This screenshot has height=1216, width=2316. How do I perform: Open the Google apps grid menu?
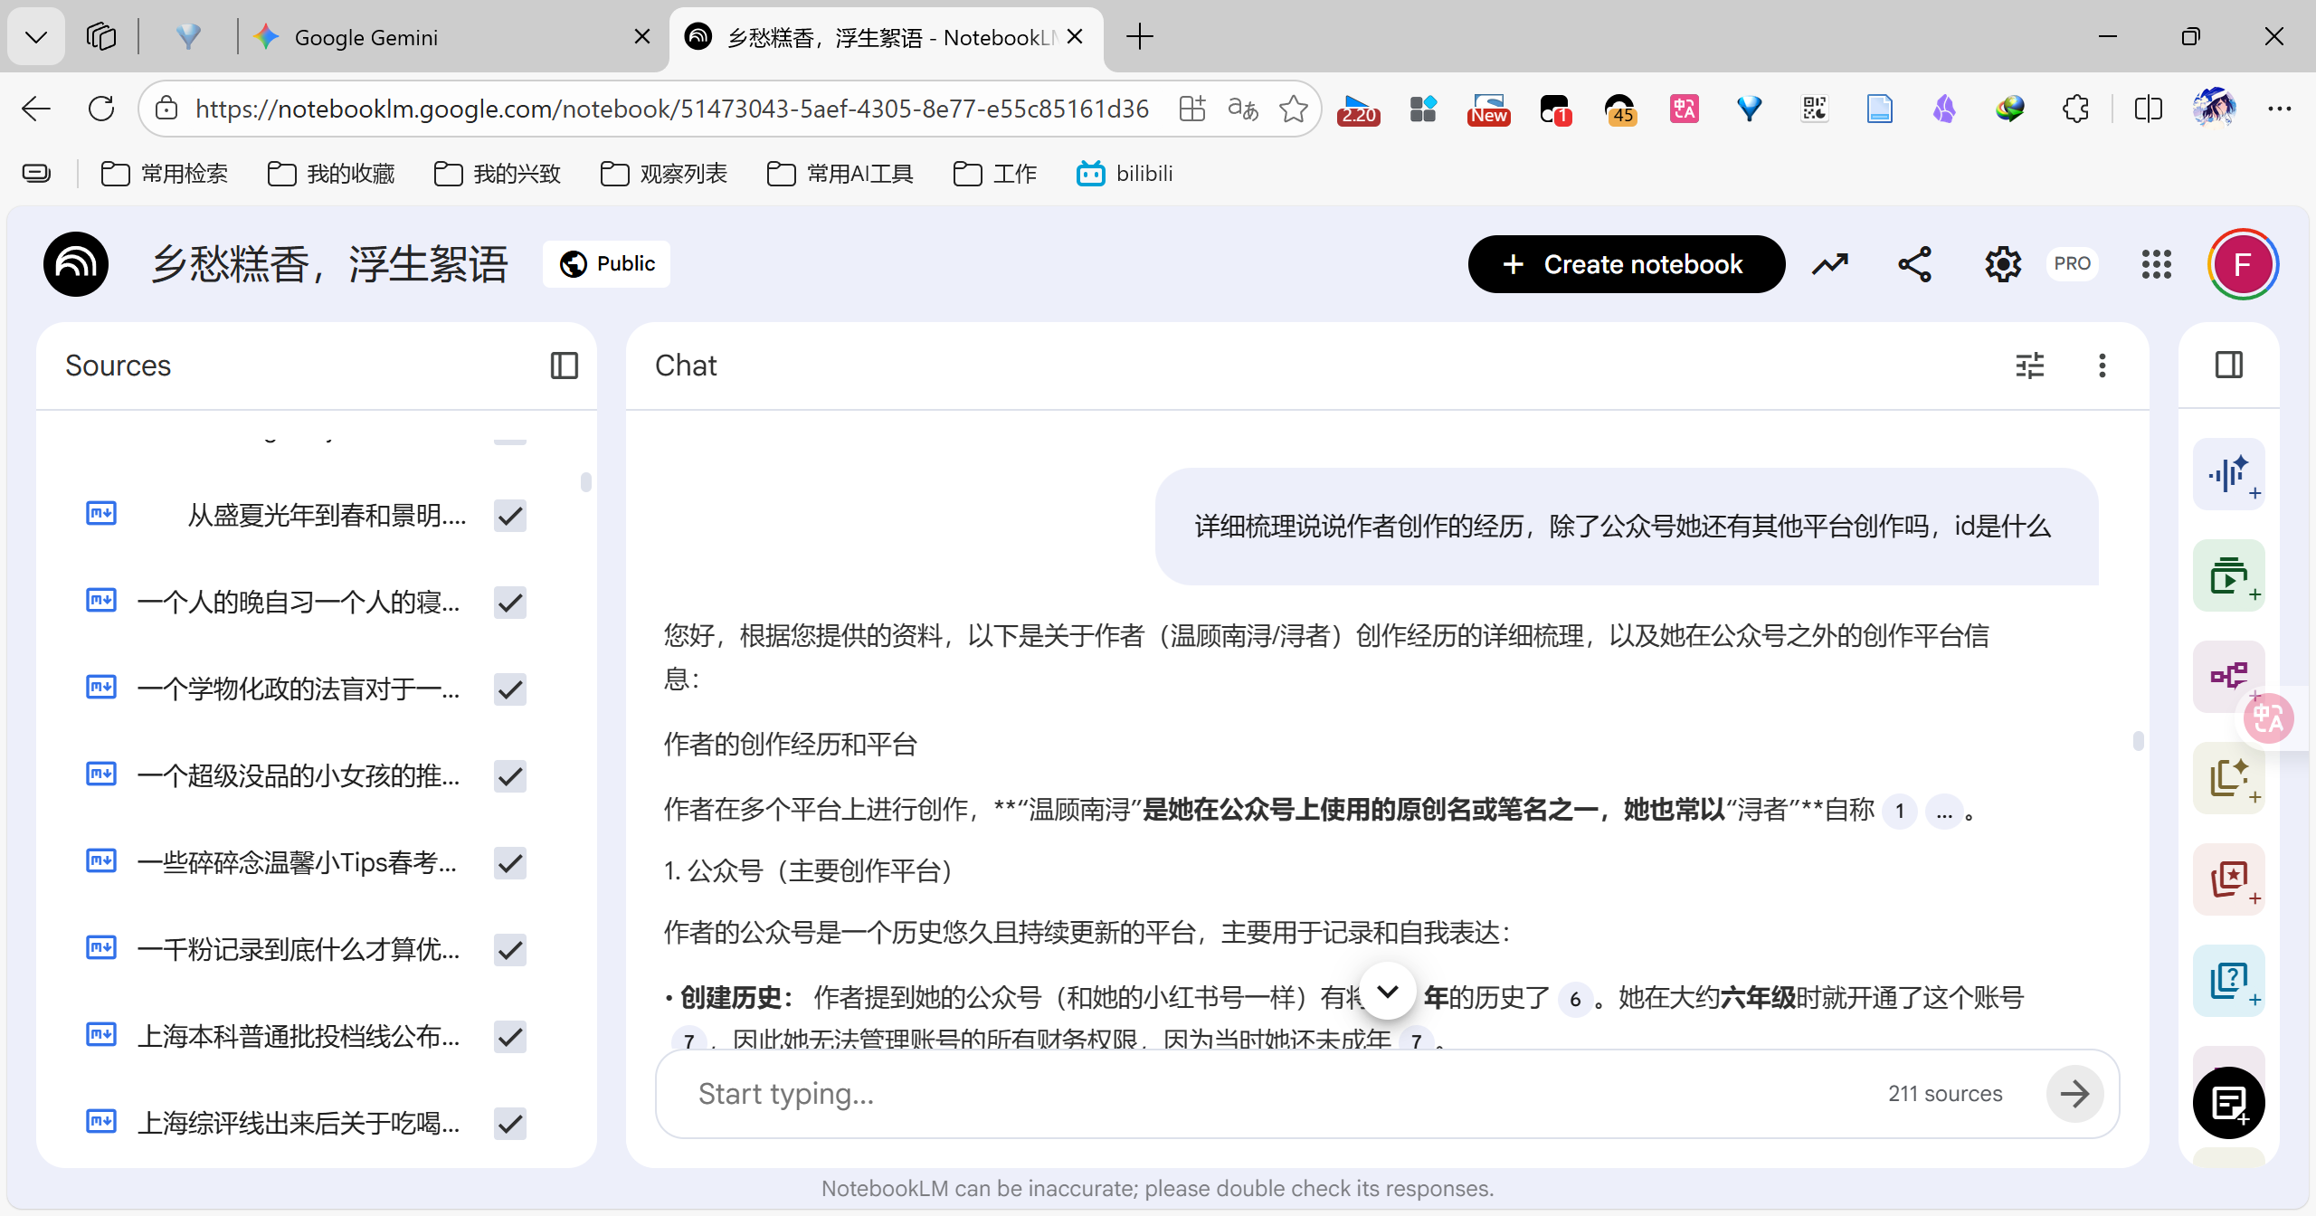[2156, 264]
